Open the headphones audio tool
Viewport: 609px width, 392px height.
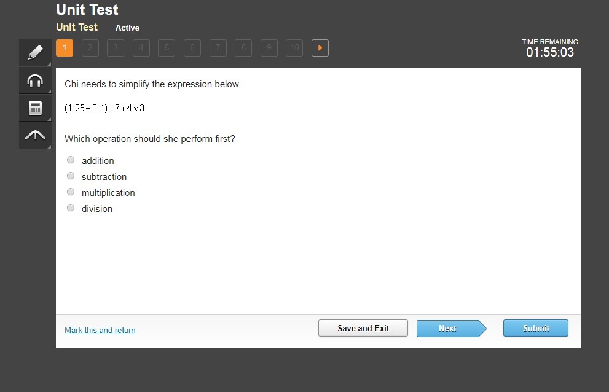coord(35,80)
